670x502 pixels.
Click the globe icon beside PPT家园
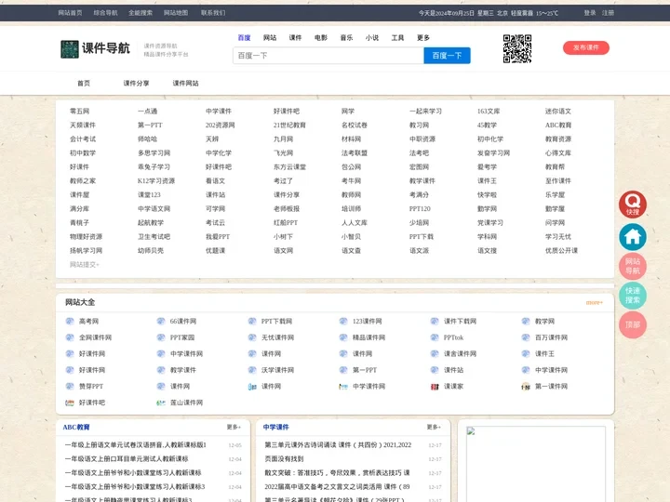(161, 337)
